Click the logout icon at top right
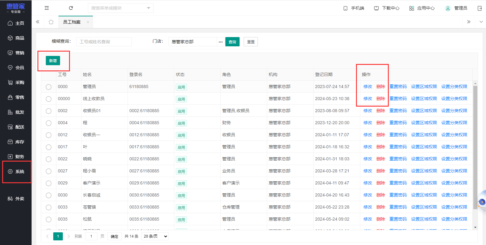This screenshot has width=486, height=245. 479,8
